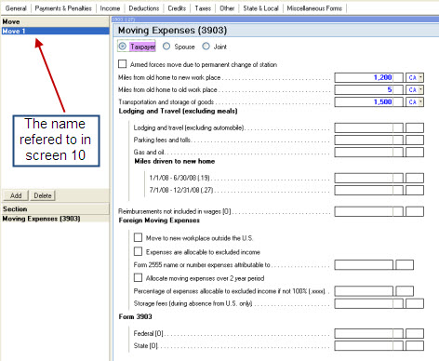Click Transportation and storage of goods field
This screenshot has height=361, width=439.
369,101
